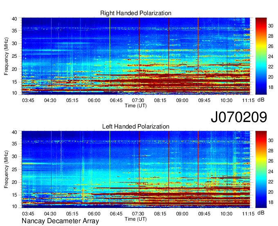Click "08:15" time tick under Right Handed plot

[160, 100]
